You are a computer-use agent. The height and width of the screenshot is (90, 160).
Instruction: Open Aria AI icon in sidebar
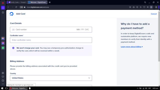pyautogui.click(x=3, y=38)
